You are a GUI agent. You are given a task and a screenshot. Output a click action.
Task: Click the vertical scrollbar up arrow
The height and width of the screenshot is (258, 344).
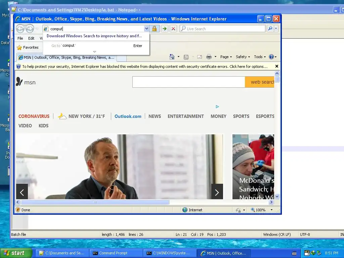[x=277, y=74]
